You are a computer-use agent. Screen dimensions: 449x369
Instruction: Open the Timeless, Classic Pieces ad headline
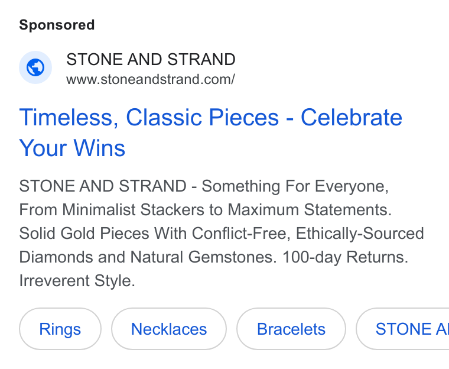pyautogui.click(x=211, y=132)
